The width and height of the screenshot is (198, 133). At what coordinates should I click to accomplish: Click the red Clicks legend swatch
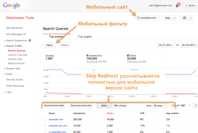[128, 55]
